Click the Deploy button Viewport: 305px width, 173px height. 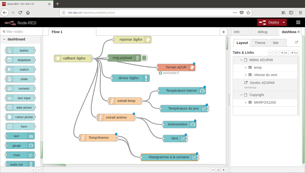pyautogui.click(x=269, y=22)
